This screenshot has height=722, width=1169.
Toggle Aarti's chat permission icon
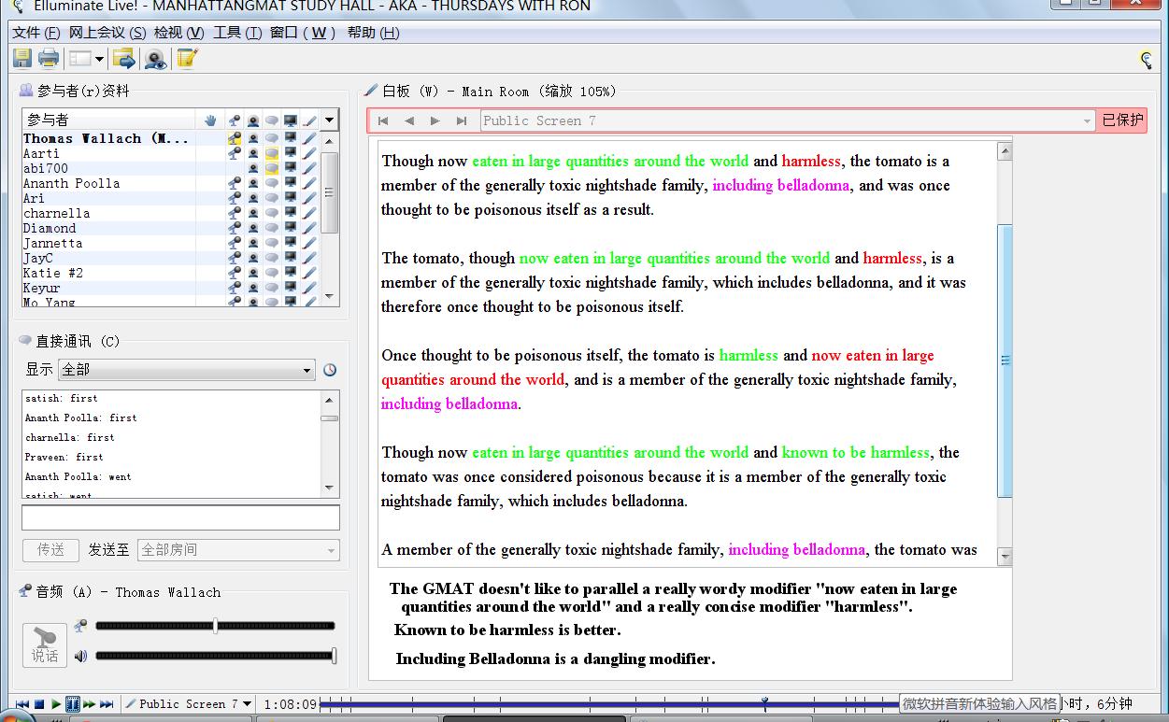(x=272, y=153)
